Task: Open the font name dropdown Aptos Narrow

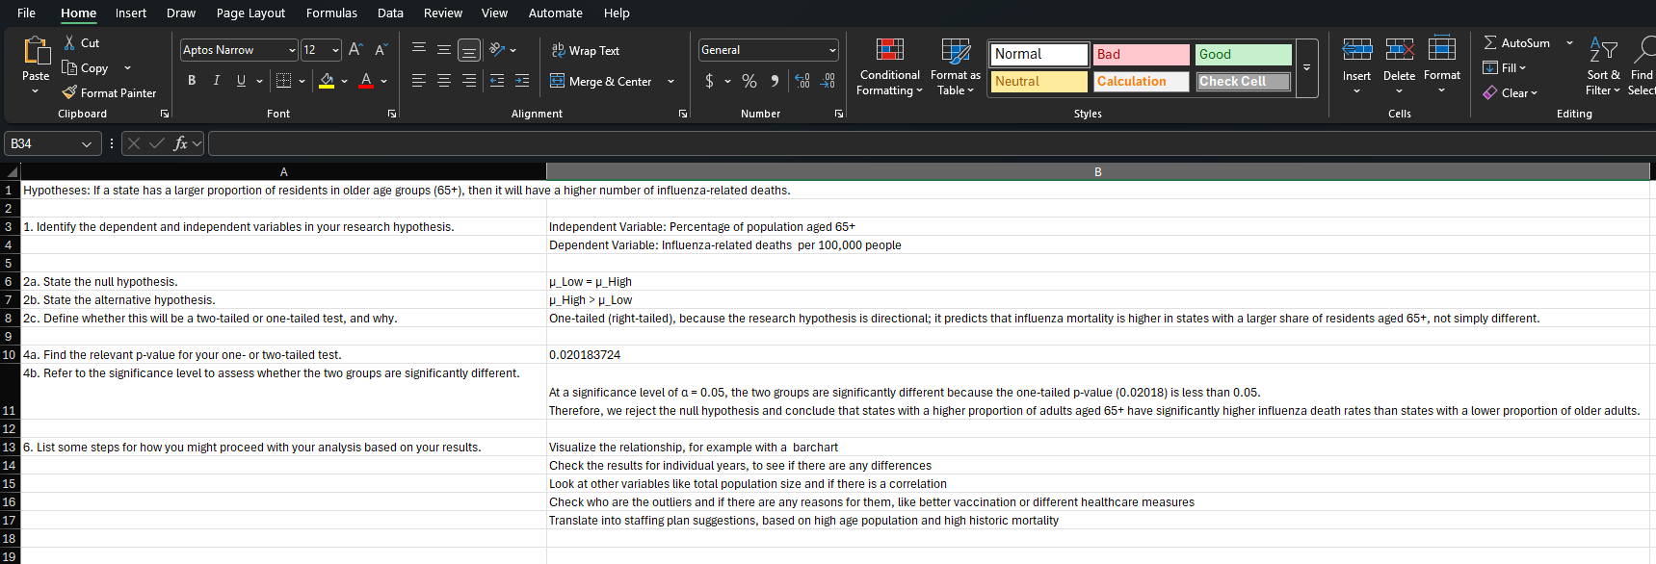Action: (292, 50)
